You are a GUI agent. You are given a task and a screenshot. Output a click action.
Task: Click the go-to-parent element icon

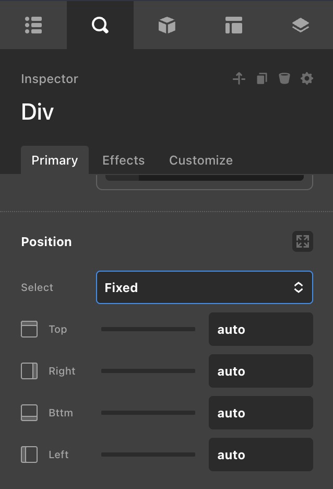(x=239, y=79)
